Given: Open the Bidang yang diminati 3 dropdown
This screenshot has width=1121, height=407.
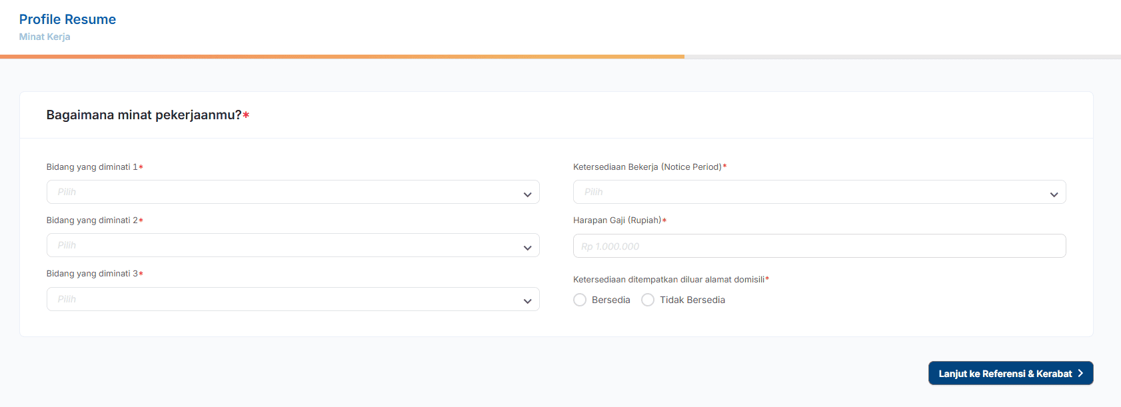Looking at the screenshot, I should pyautogui.click(x=280, y=299).
